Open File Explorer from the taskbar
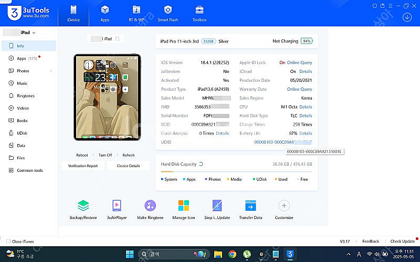The height and width of the screenshot is (262, 420). [x=218, y=254]
